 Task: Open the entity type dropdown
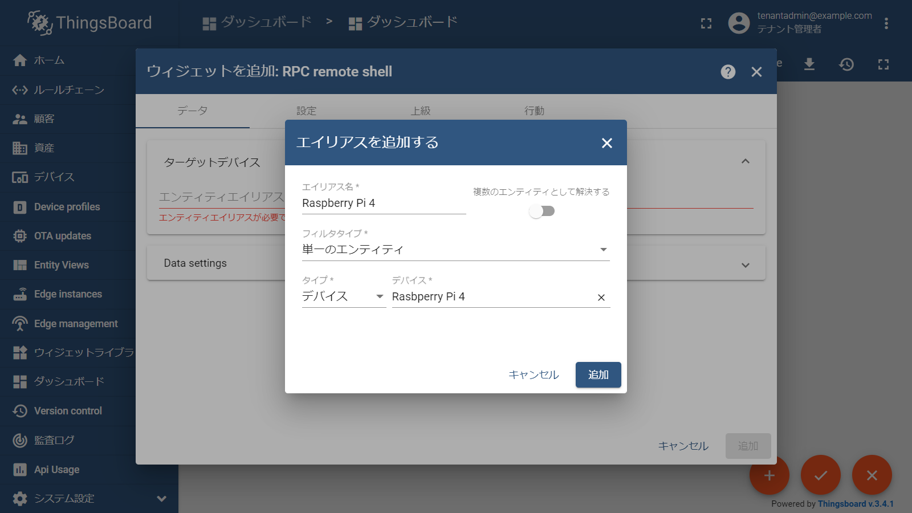[343, 296]
